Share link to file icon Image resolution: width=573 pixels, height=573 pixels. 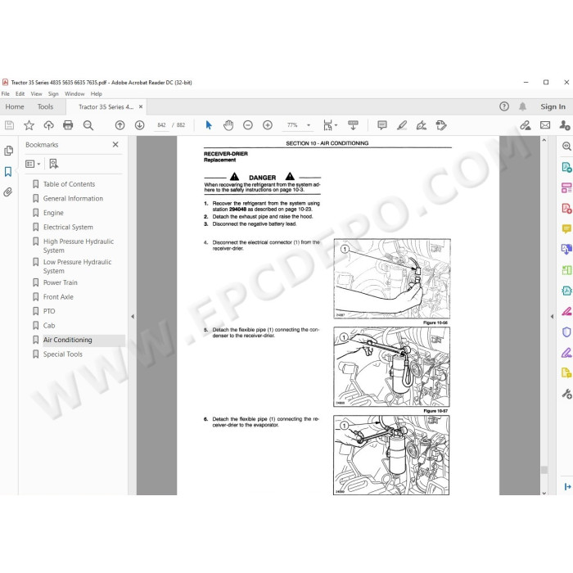point(526,125)
